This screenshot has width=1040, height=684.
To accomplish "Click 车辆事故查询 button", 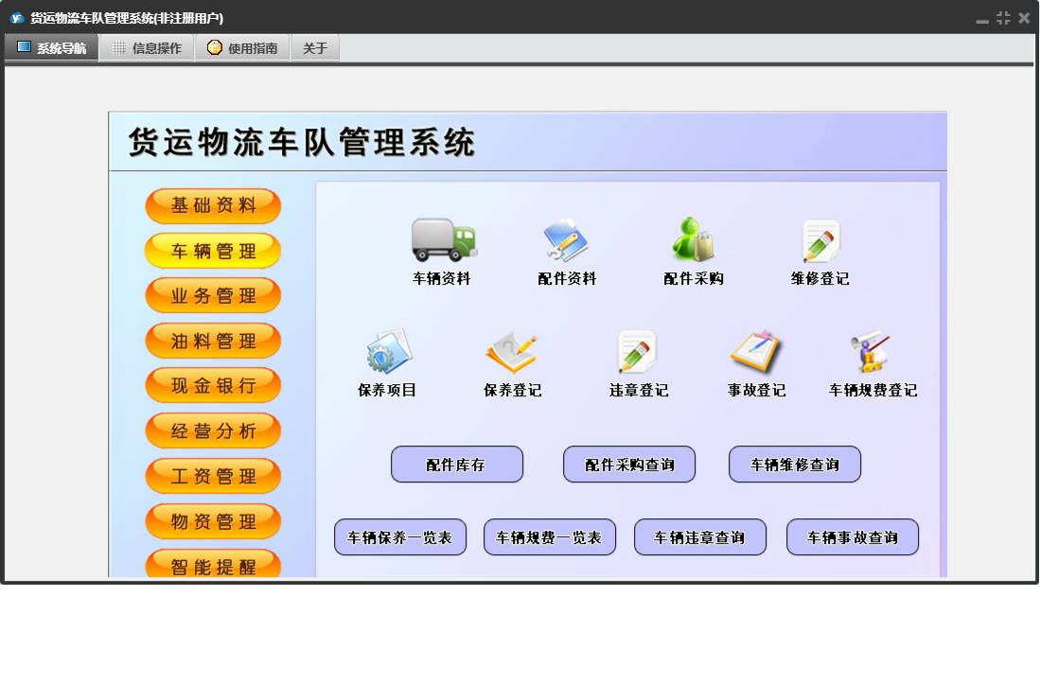I will click(x=853, y=536).
